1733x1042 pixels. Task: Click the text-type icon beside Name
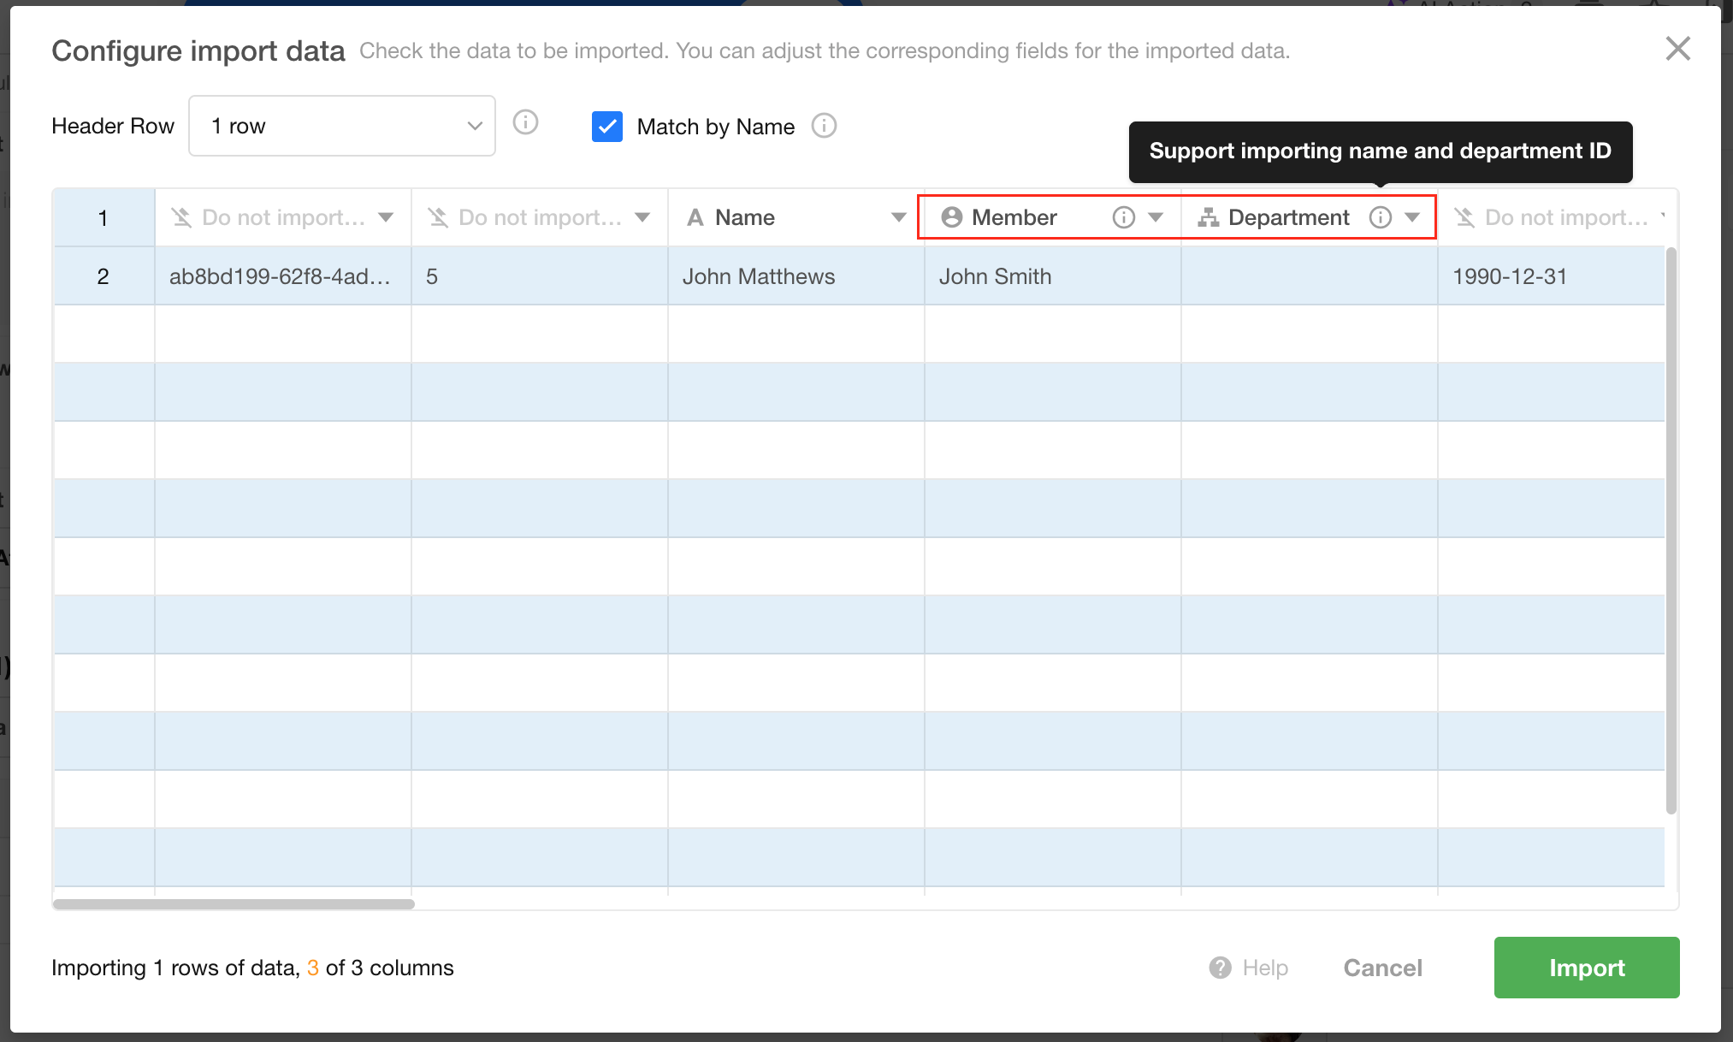coord(695,217)
